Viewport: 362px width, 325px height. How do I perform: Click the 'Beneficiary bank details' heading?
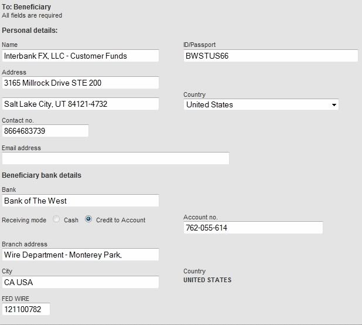42,175
